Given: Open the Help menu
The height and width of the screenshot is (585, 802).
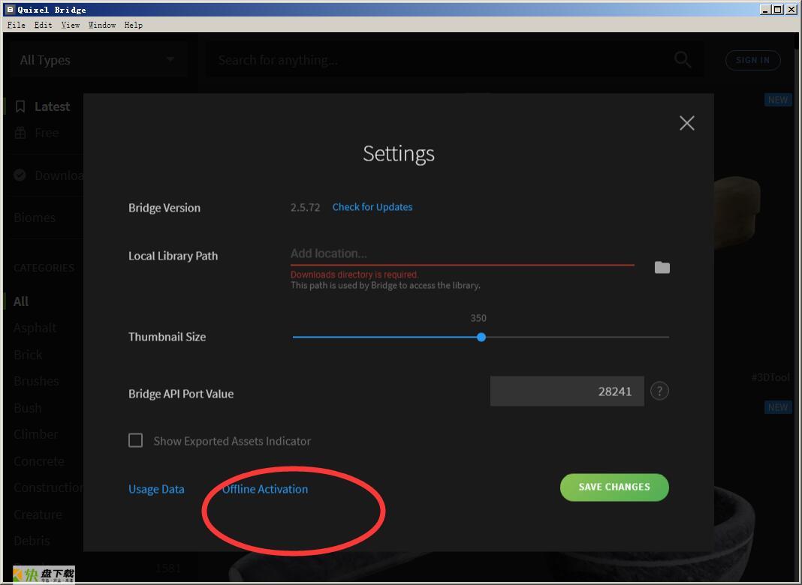Looking at the screenshot, I should point(134,25).
